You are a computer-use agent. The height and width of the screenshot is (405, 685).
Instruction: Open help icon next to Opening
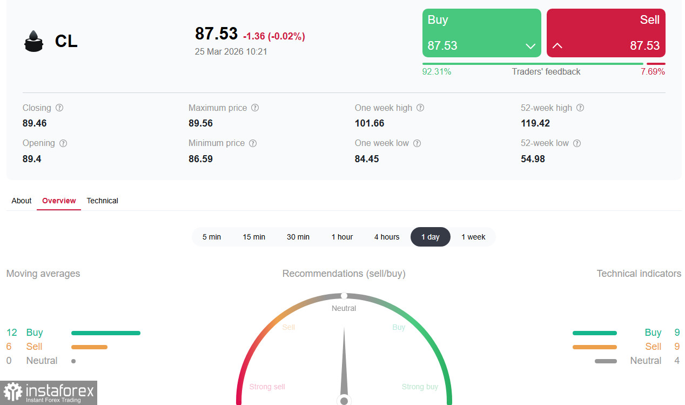click(x=63, y=143)
